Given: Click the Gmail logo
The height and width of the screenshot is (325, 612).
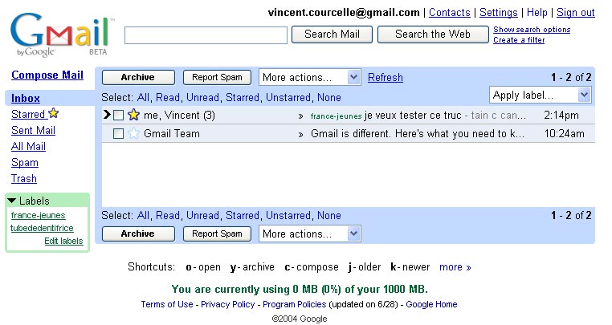Looking at the screenshot, I should 60,35.
